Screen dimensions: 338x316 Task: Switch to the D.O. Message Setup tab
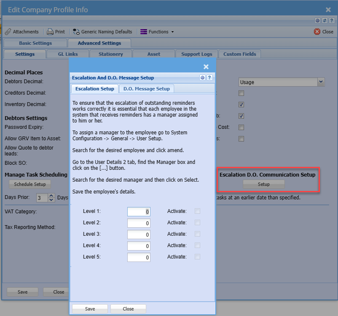146,89
